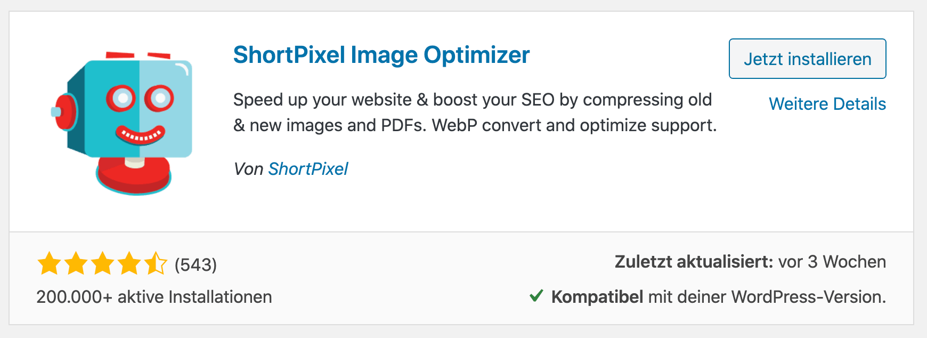
Task: Click the plugin description starting with Speed up
Action: [x=474, y=112]
